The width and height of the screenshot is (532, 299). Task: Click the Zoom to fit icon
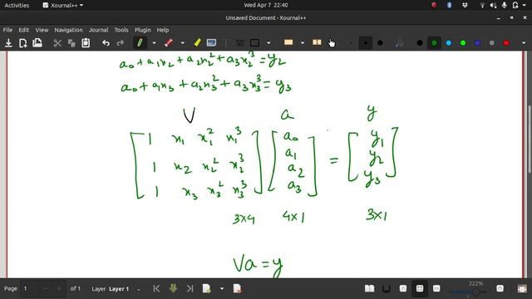[420, 288]
